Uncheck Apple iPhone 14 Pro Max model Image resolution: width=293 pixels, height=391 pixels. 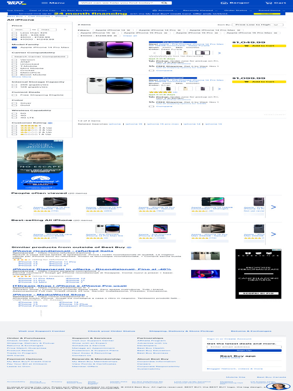pyautogui.click(x=14, y=47)
